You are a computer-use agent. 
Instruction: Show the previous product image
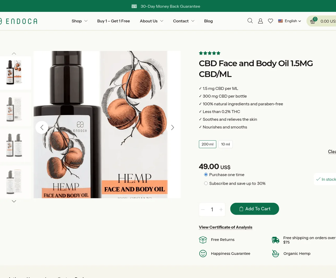tap(42, 127)
